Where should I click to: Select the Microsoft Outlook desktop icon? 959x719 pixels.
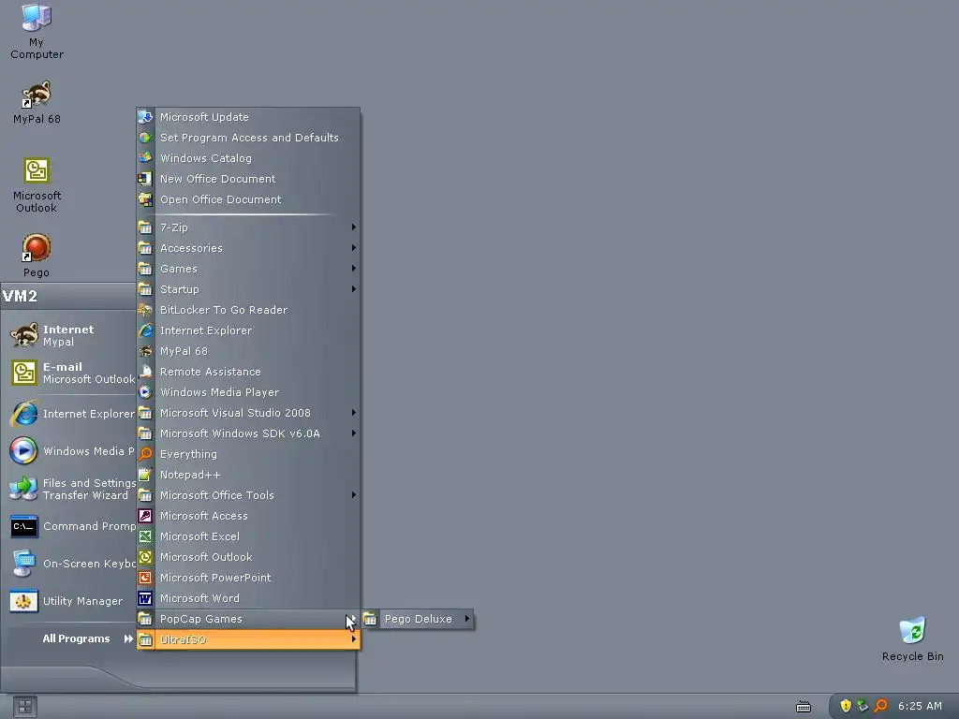[37, 185]
